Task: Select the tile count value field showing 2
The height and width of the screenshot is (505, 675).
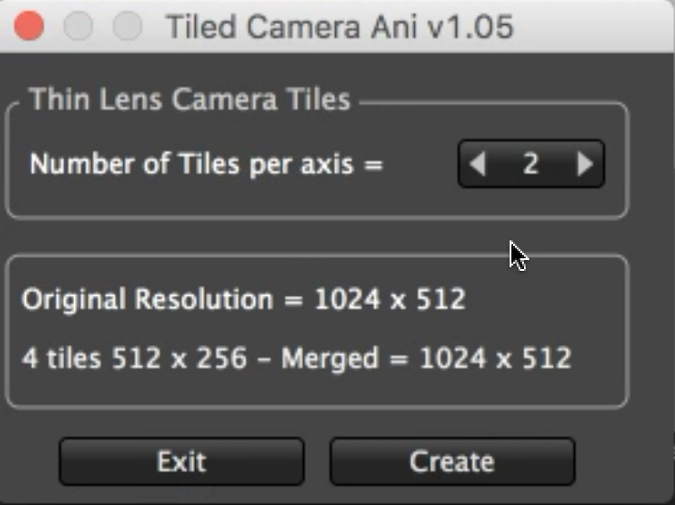Action: (531, 164)
